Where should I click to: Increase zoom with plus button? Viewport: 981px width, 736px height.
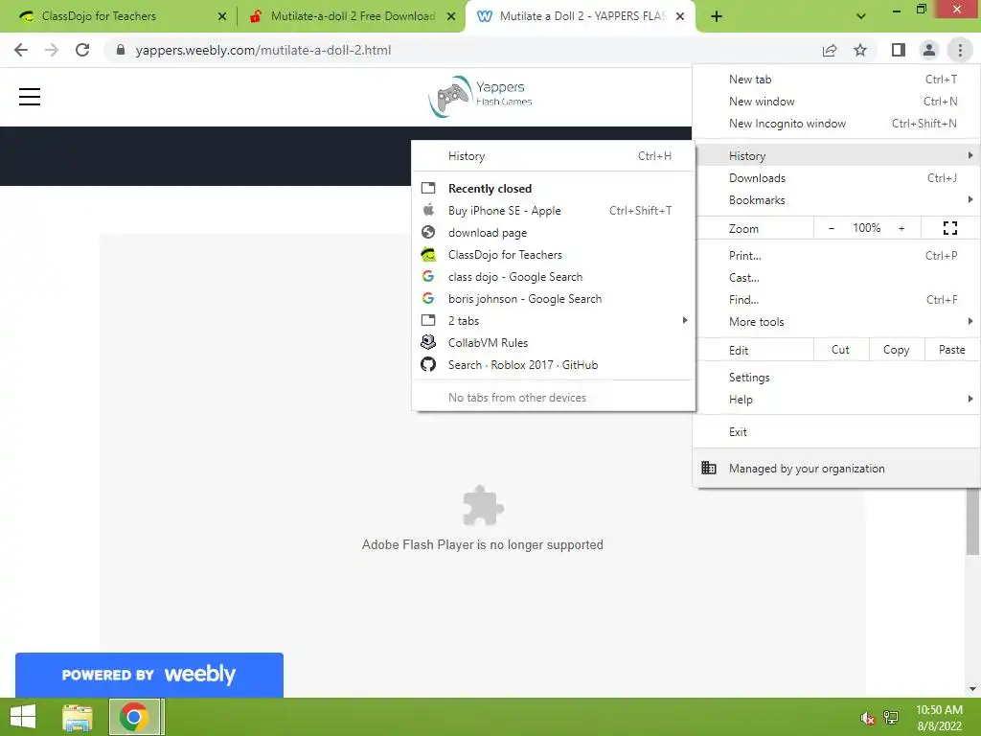click(901, 228)
